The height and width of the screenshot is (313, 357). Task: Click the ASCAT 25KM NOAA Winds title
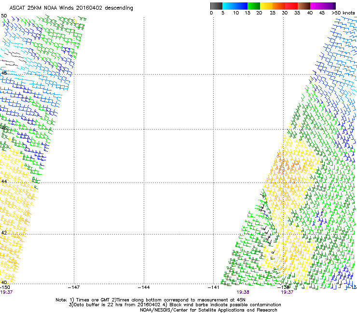coord(71,8)
